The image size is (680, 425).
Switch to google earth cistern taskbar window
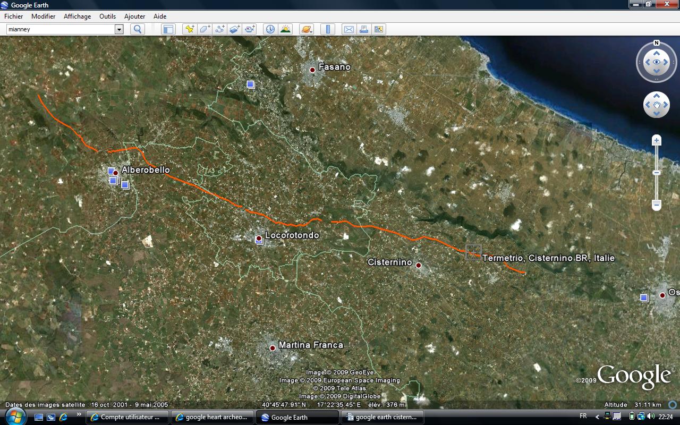tap(382, 417)
